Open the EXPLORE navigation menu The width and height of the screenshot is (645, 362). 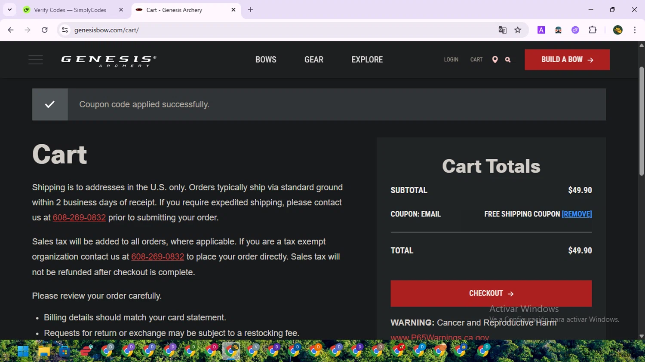click(x=367, y=60)
